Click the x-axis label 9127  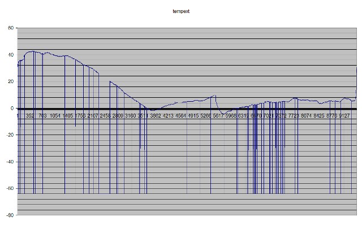pyautogui.click(x=344, y=116)
